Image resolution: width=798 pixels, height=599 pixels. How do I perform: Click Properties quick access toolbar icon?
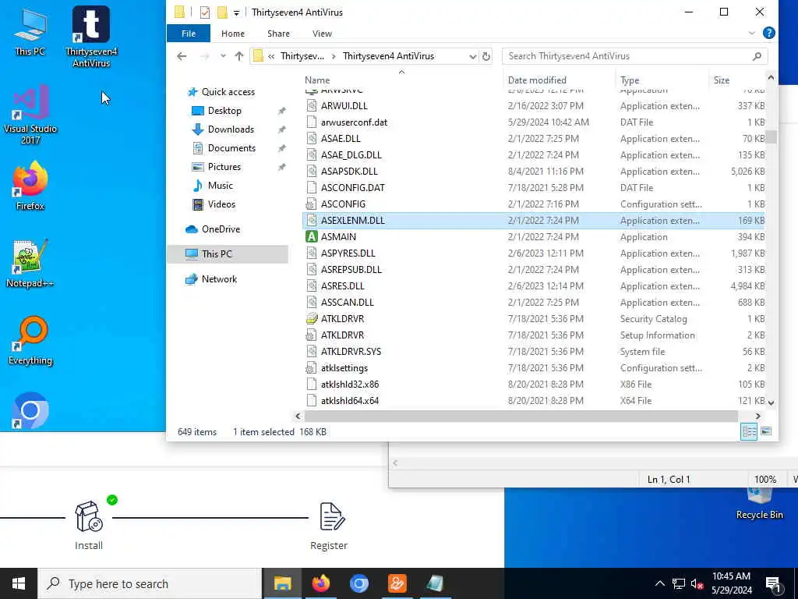(x=205, y=12)
